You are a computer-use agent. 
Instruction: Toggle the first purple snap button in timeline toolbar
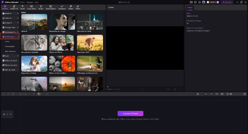pos(205,94)
